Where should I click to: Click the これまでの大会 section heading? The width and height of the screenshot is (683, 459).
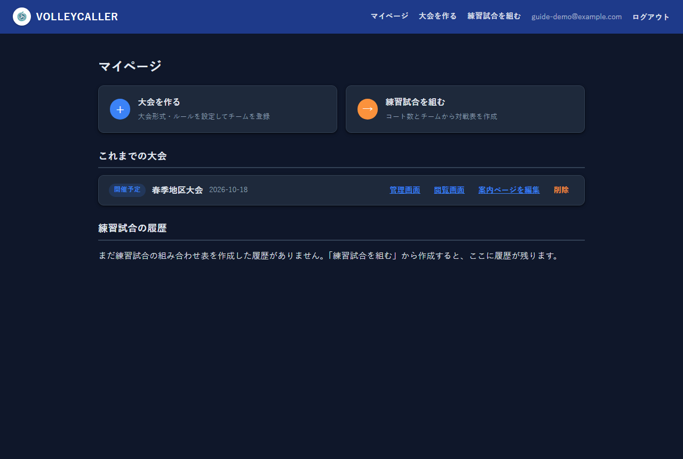point(132,156)
